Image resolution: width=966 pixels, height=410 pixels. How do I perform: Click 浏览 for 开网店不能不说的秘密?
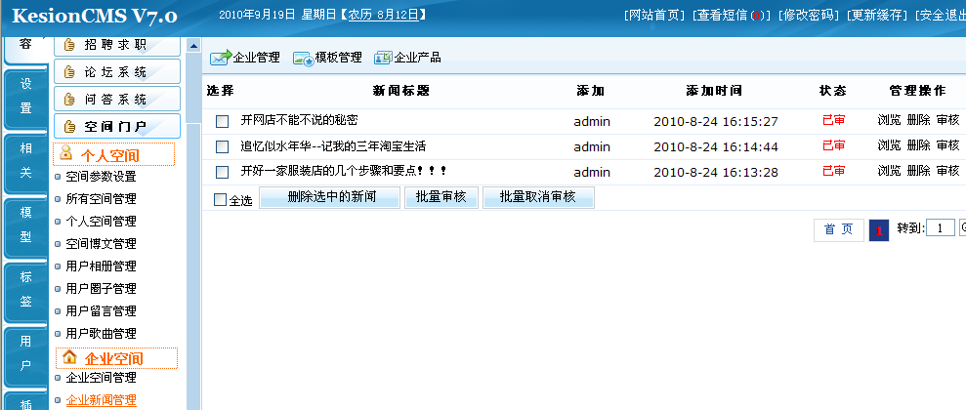pyautogui.click(x=889, y=119)
